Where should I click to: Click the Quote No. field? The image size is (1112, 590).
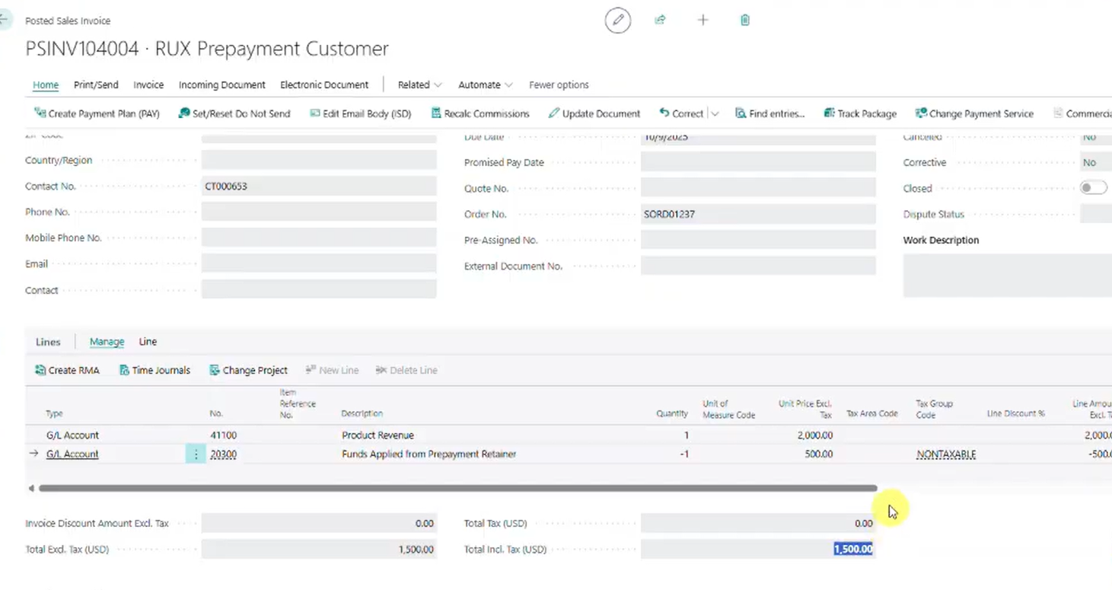[758, 188]
